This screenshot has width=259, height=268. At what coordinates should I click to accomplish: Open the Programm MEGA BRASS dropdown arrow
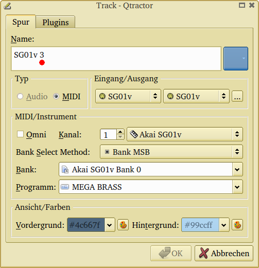tap(237, 187)
